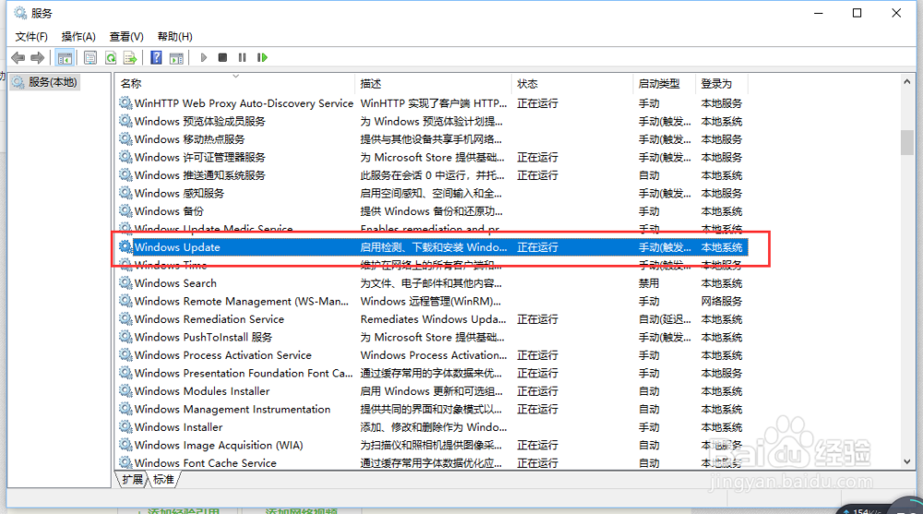
Task: Click the Back arrow toolbar icon
Action: point(18,58)
